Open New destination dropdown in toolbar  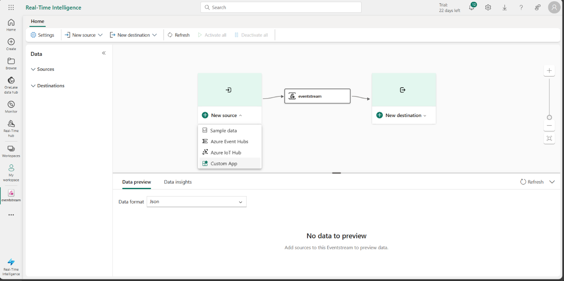pos(133,35)
